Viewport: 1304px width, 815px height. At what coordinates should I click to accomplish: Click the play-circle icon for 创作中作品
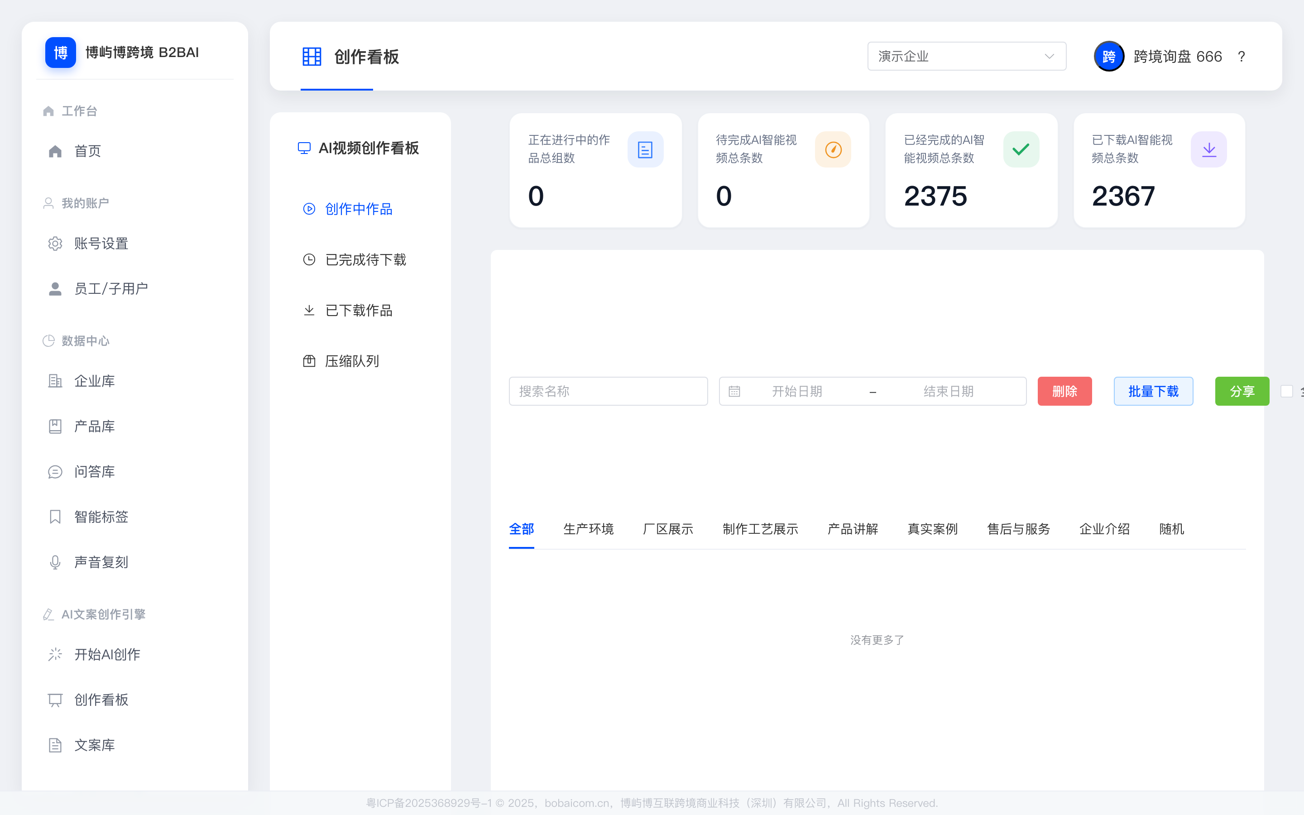pyautogui.click(x=309, y=209)
